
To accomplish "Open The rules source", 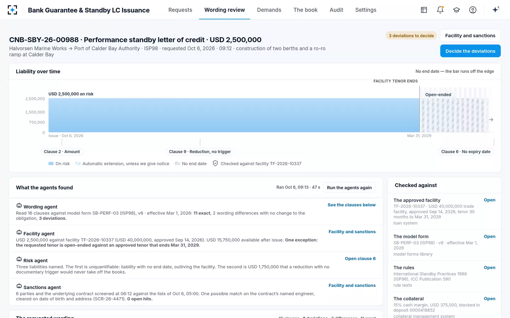I will pos(489,268).
